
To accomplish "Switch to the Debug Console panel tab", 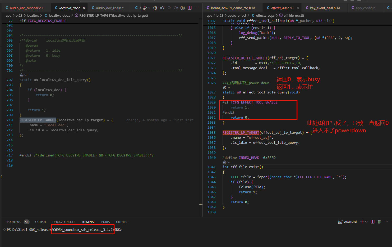I will (64, 222).
